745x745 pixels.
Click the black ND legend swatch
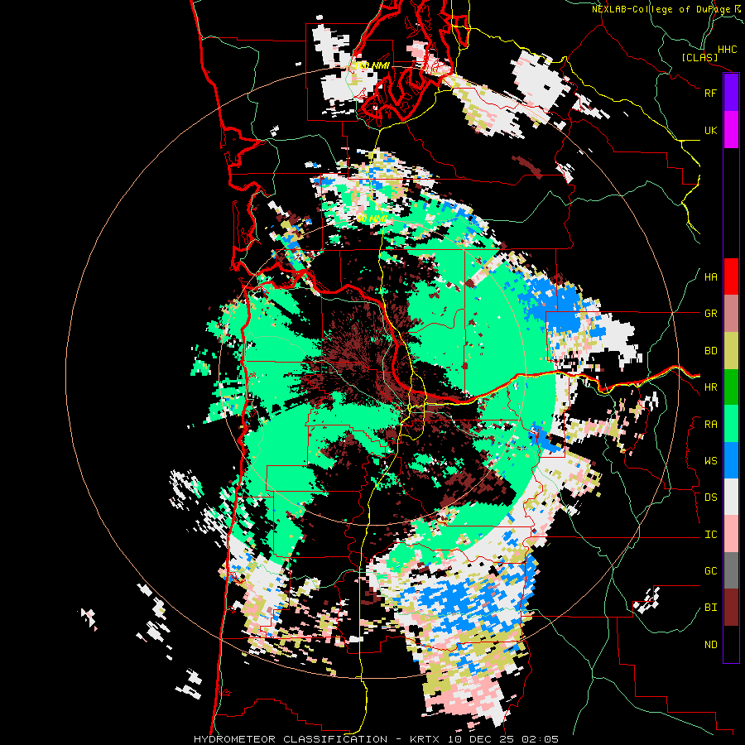pyautogui.click(x=731, y=644)
